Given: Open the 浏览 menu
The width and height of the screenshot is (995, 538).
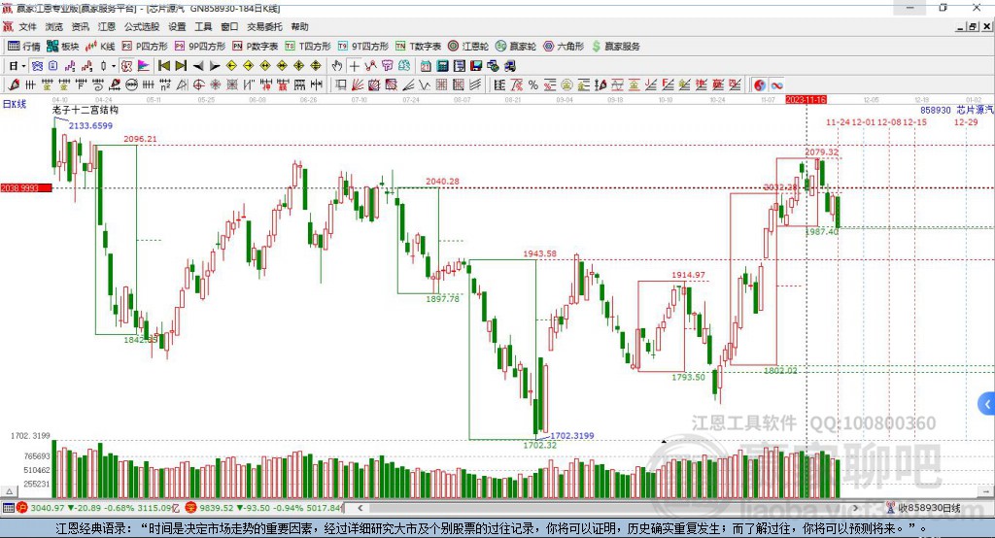Looking at the screenshot, I should pyautogui.click(x=54, y=26).
